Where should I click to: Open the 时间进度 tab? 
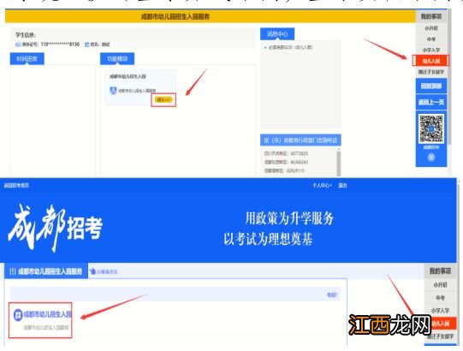tap(27, 59)
